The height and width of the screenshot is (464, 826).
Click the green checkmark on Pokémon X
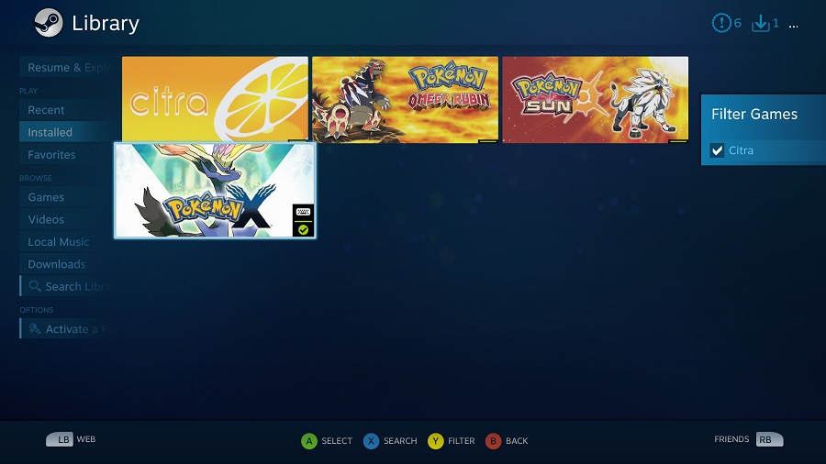coord(303,229)
